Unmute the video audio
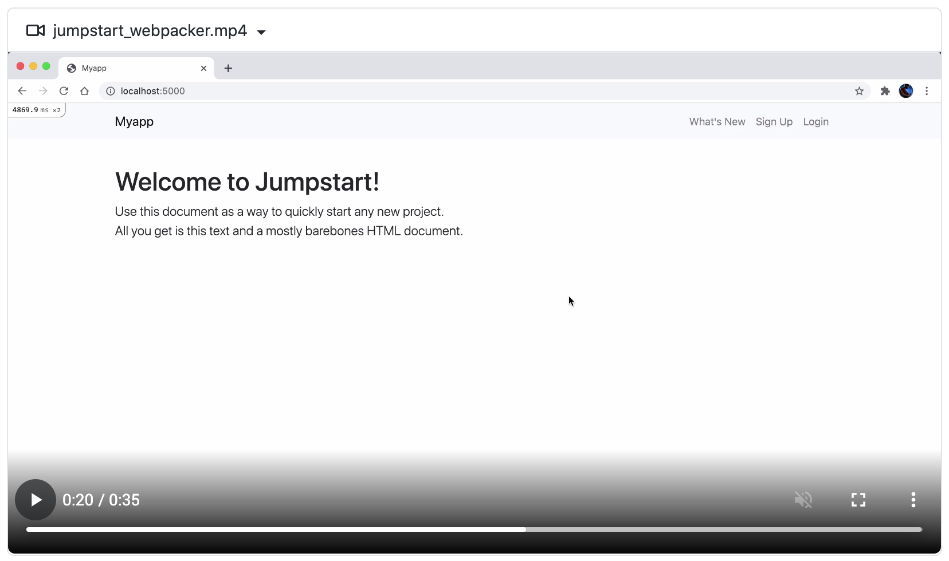The image size is (949, 561). pos(803,499)
